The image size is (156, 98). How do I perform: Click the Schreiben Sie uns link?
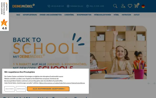click(x=77, y=6)
